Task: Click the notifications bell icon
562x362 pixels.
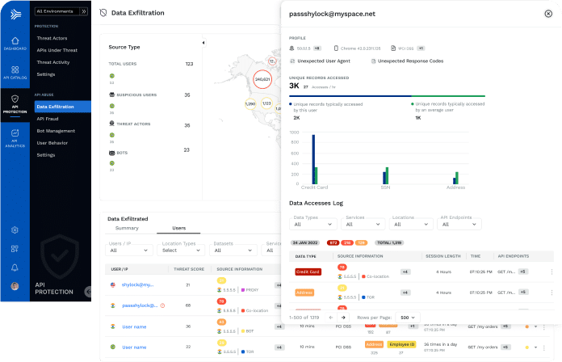Action: (x=14, y=267)
